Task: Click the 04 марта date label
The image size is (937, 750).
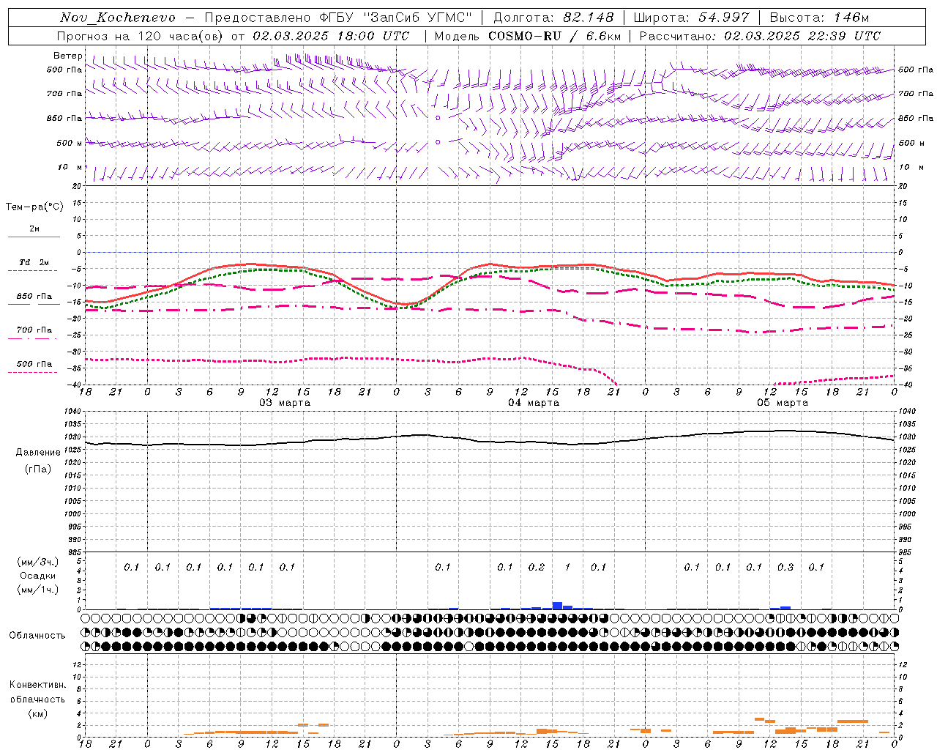Action: coord(534,403)
